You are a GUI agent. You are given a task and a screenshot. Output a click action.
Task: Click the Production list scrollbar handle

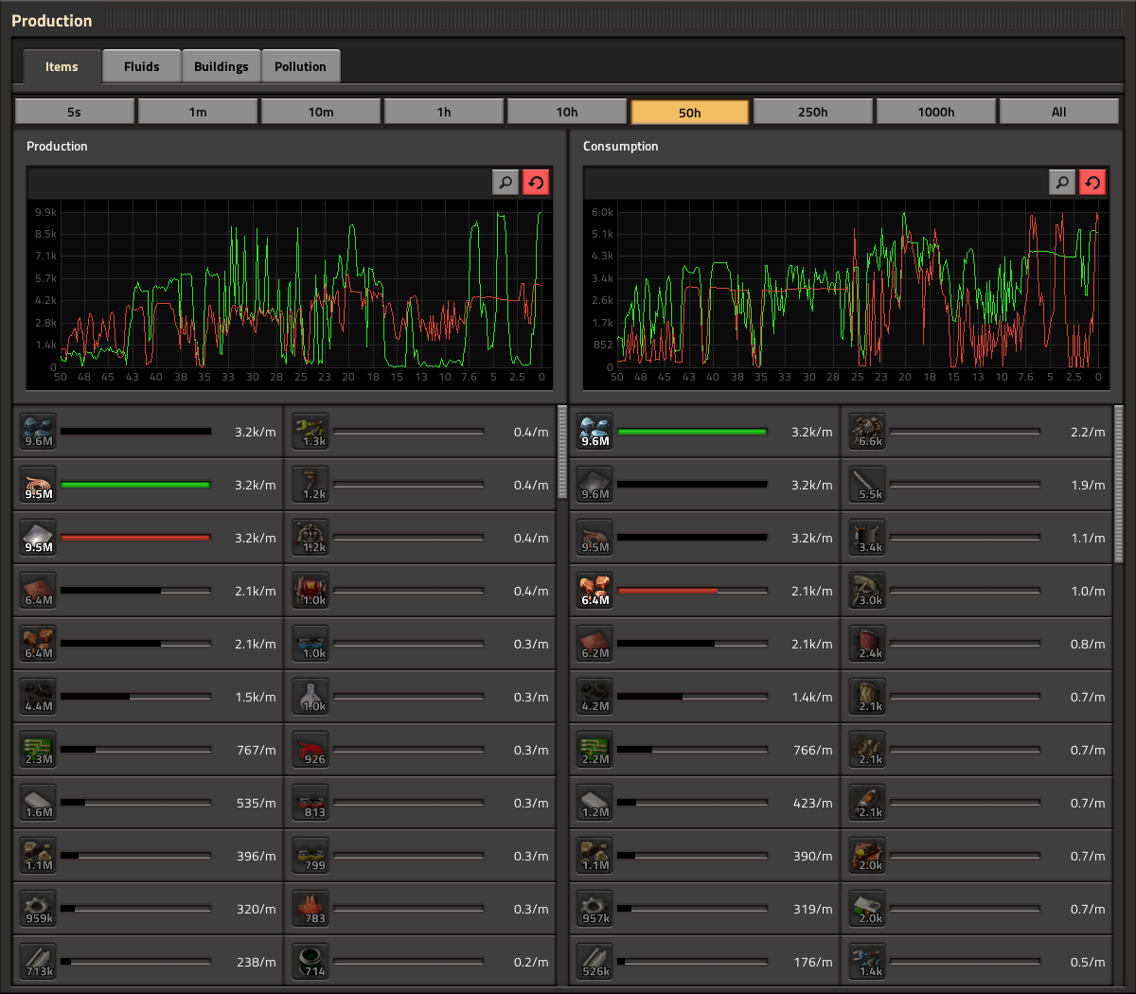point(562,453)
